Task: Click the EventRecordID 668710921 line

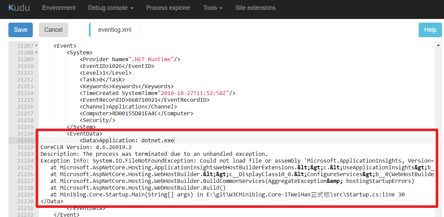Action: point(145,100)
